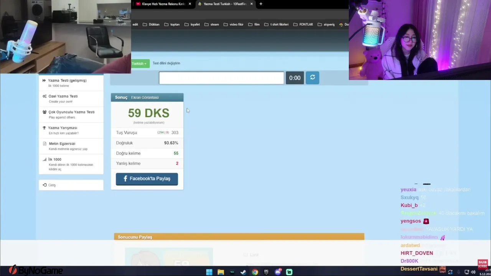Open the Dükkan bookmarks folder
Viewport: 491px width, 276px height.
click(151, 25)
